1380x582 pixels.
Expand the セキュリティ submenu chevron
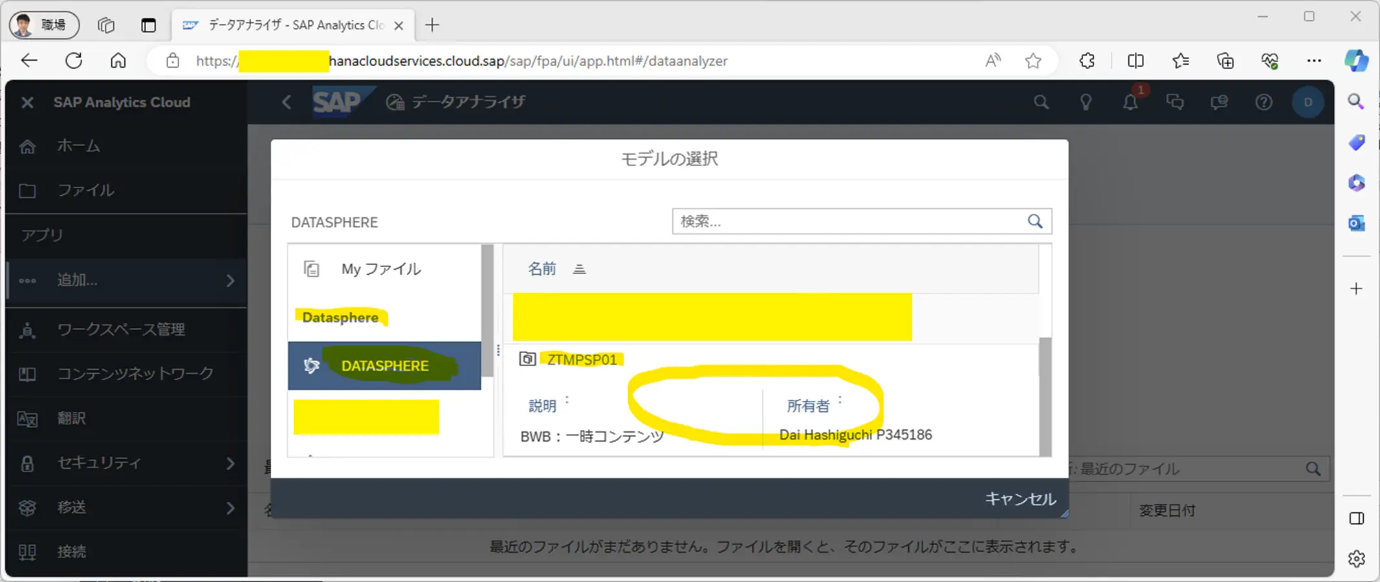pyautogui.click(x=230, y=463)
